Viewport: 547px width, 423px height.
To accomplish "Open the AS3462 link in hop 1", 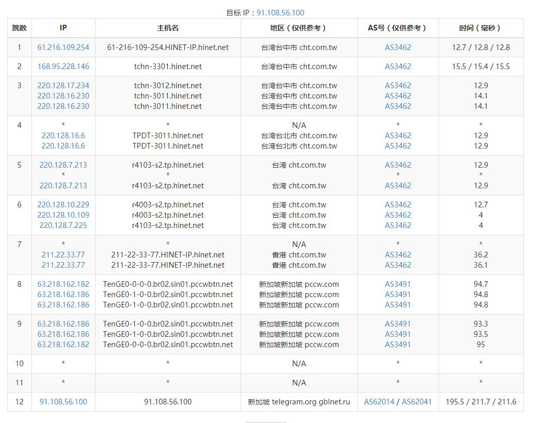I will [x=398, y=47].
